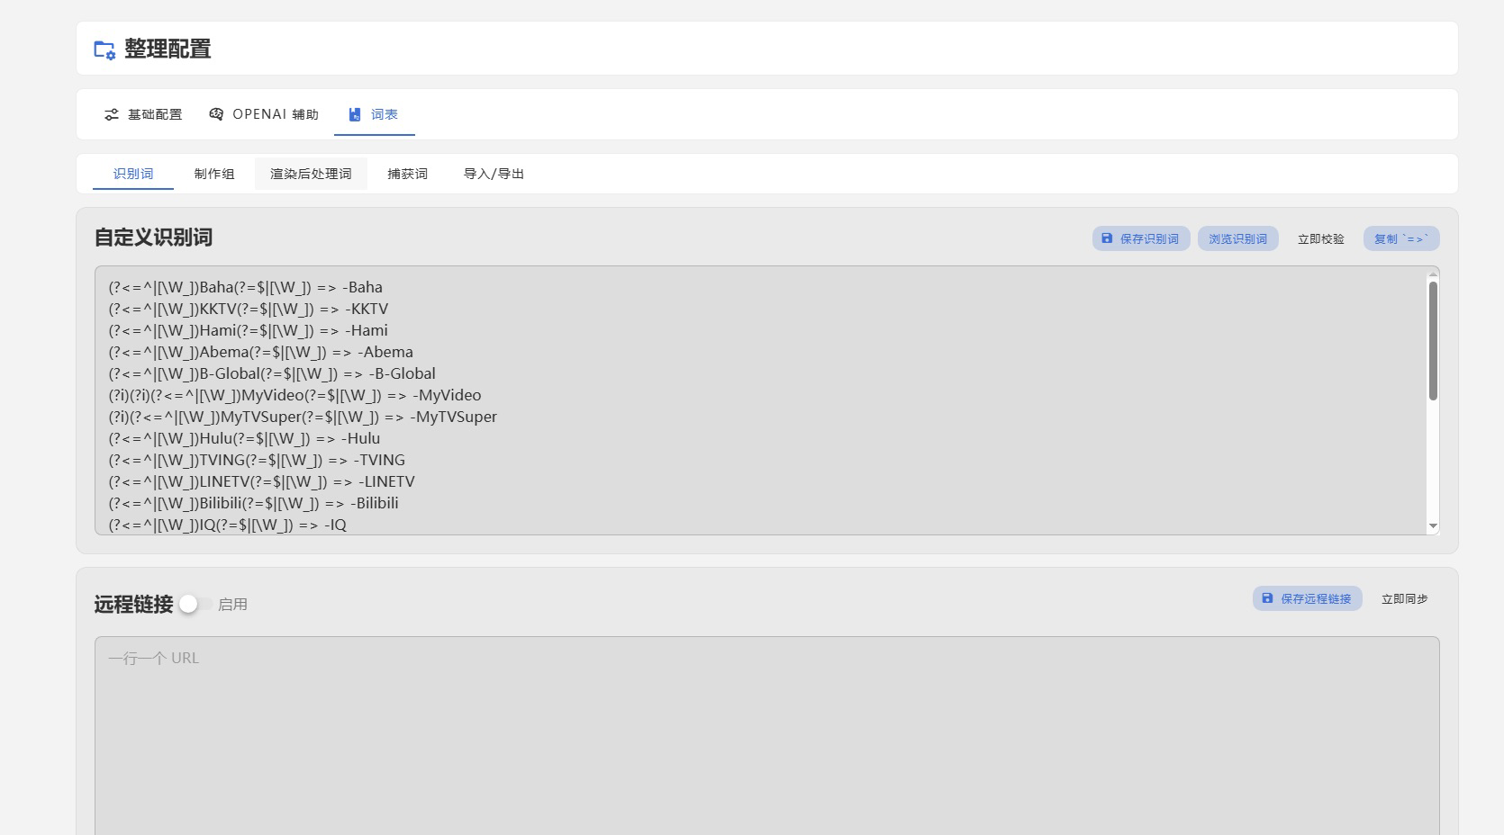Click the Baha rule line

point(246,287)
